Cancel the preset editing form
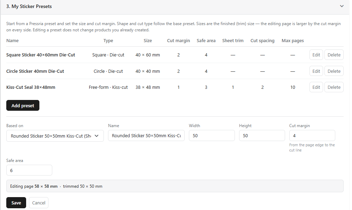The width and height of the screenshot is (352, 210). (39, 203)
